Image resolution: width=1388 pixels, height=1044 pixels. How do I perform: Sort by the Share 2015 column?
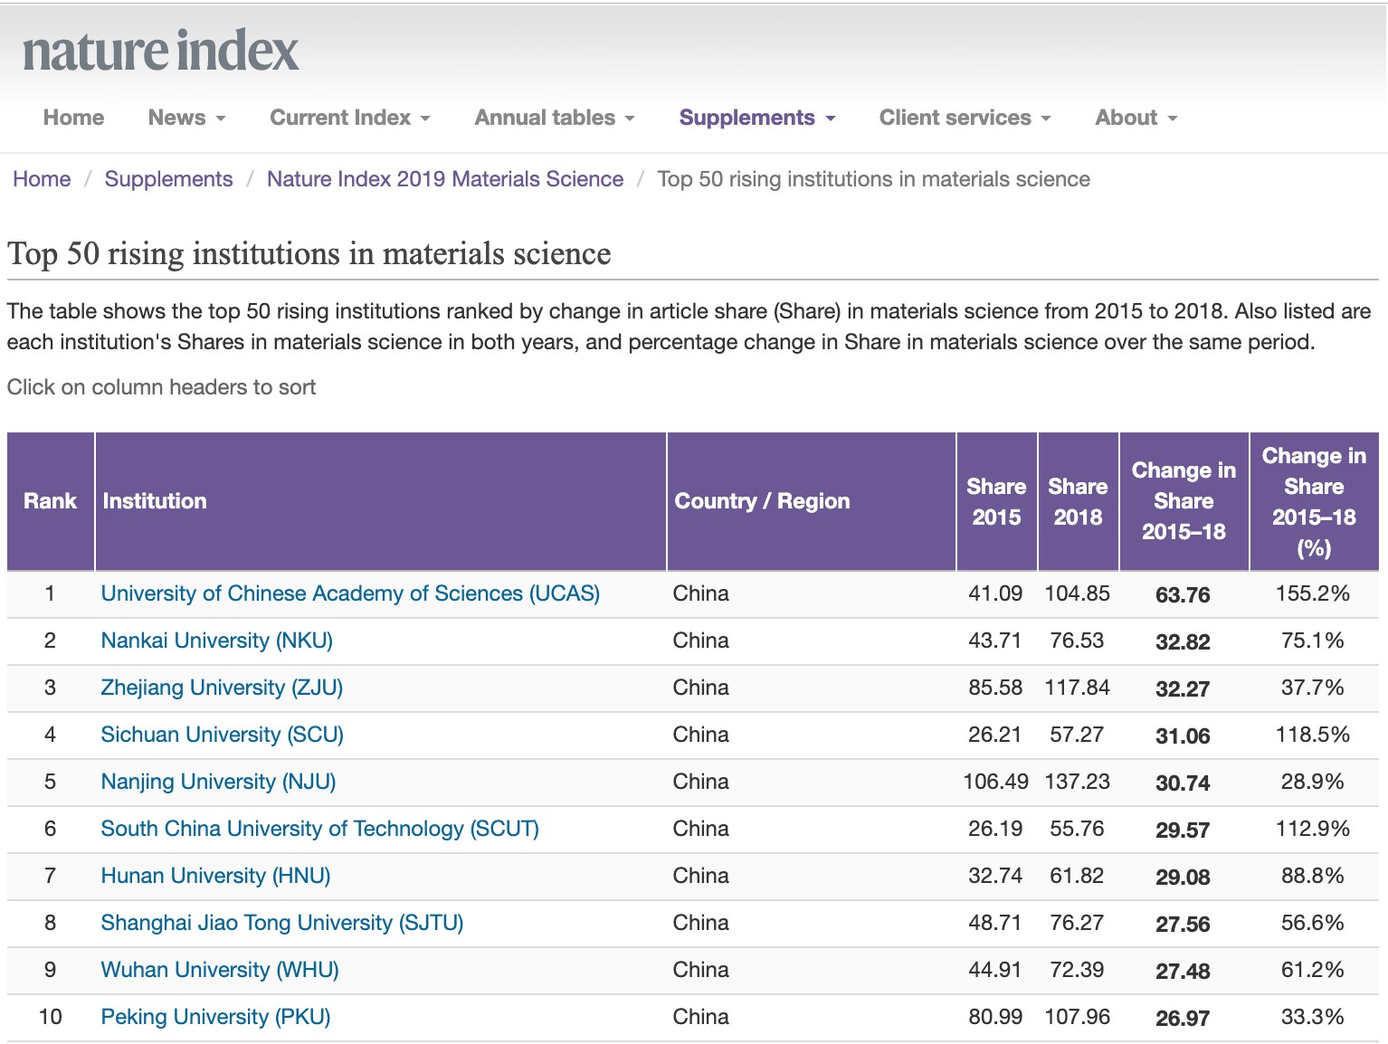(x=997, y=501)
